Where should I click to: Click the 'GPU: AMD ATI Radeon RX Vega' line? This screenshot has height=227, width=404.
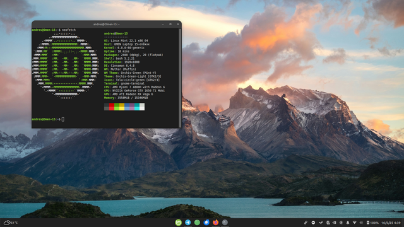[x=129, y=95]
